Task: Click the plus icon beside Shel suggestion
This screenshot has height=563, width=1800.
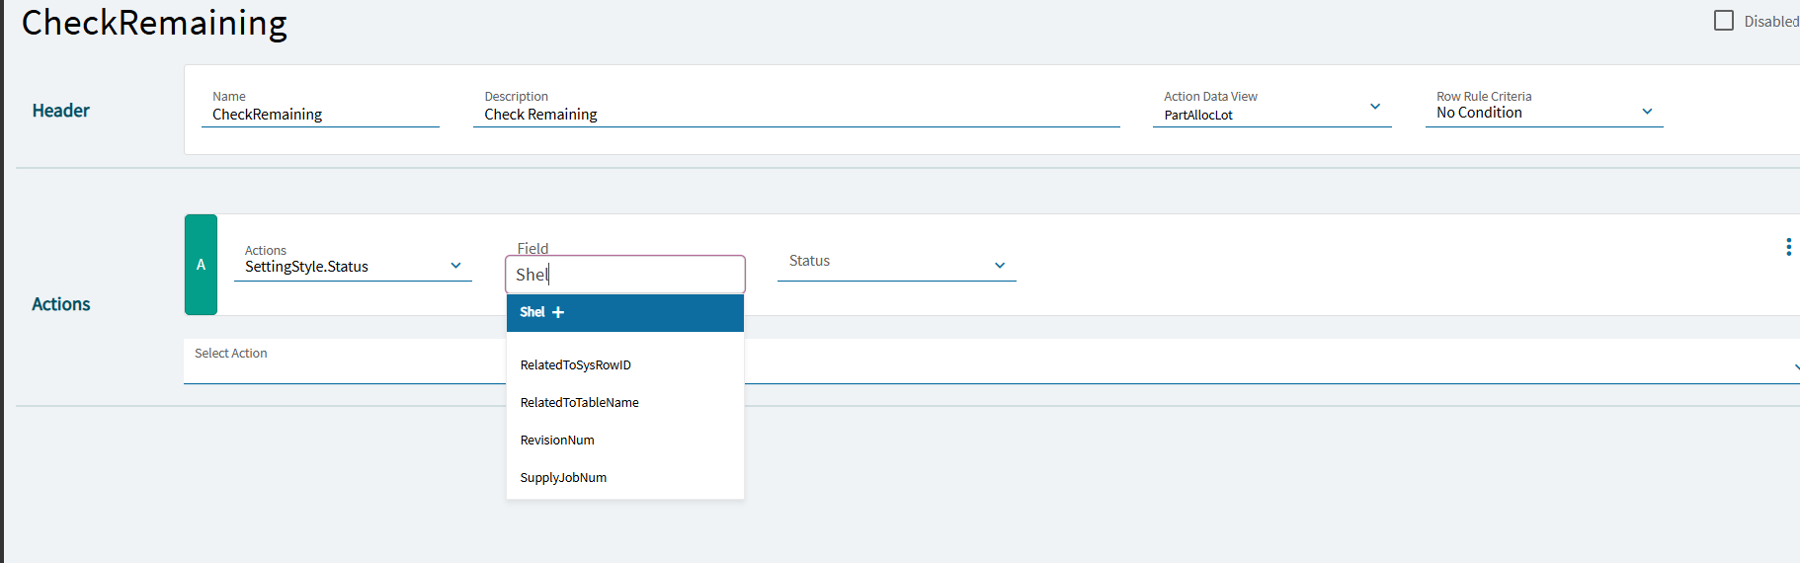Action: [x=558, y=312]
